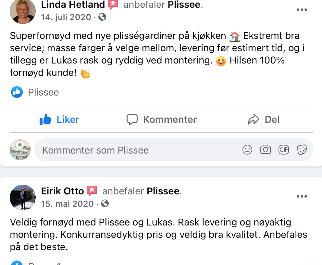Focus the Kommenter som Plissee field
This screenshot has height=265, width=322.
pos(136,150)
